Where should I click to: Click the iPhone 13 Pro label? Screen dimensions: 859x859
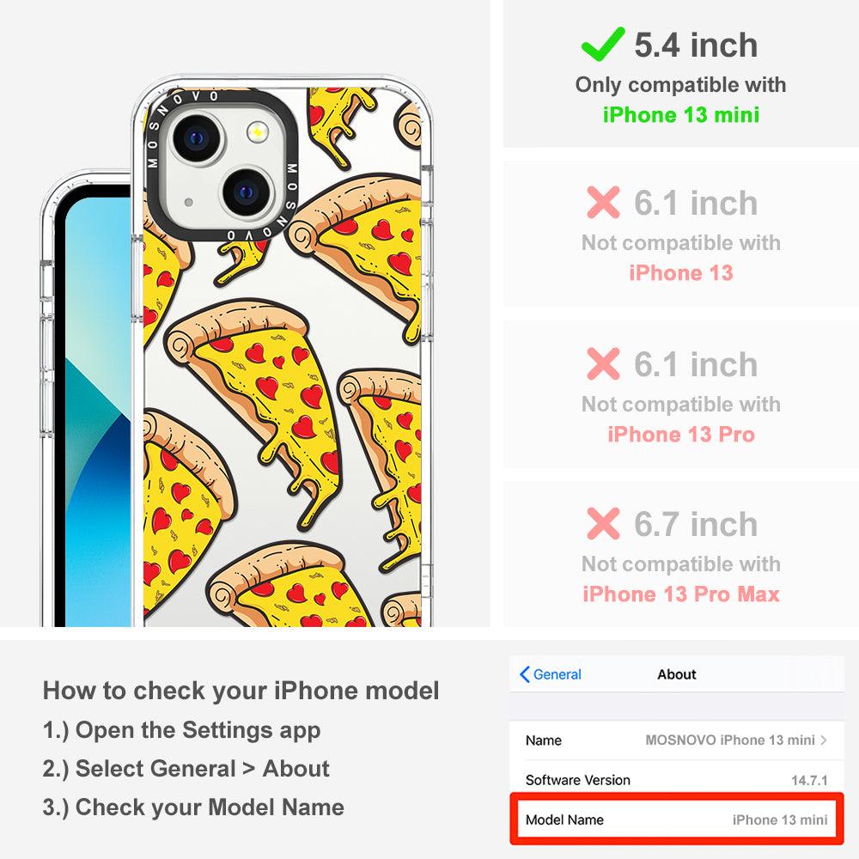[x=681, y=435]
